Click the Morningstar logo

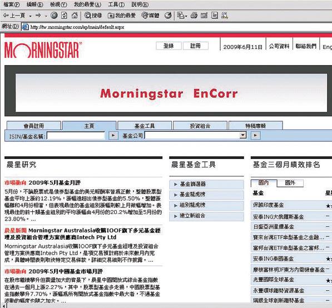click(43, 50)
